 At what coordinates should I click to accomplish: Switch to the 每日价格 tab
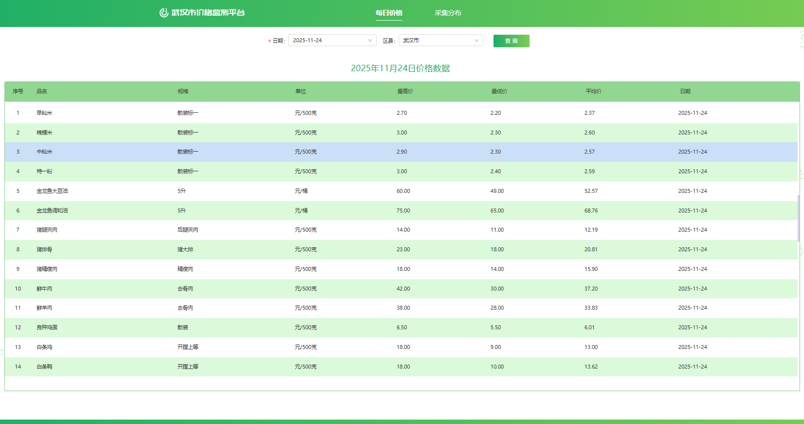click(x=388, y=13)
